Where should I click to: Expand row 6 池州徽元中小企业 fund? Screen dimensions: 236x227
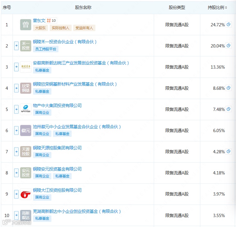coord(16,130)
